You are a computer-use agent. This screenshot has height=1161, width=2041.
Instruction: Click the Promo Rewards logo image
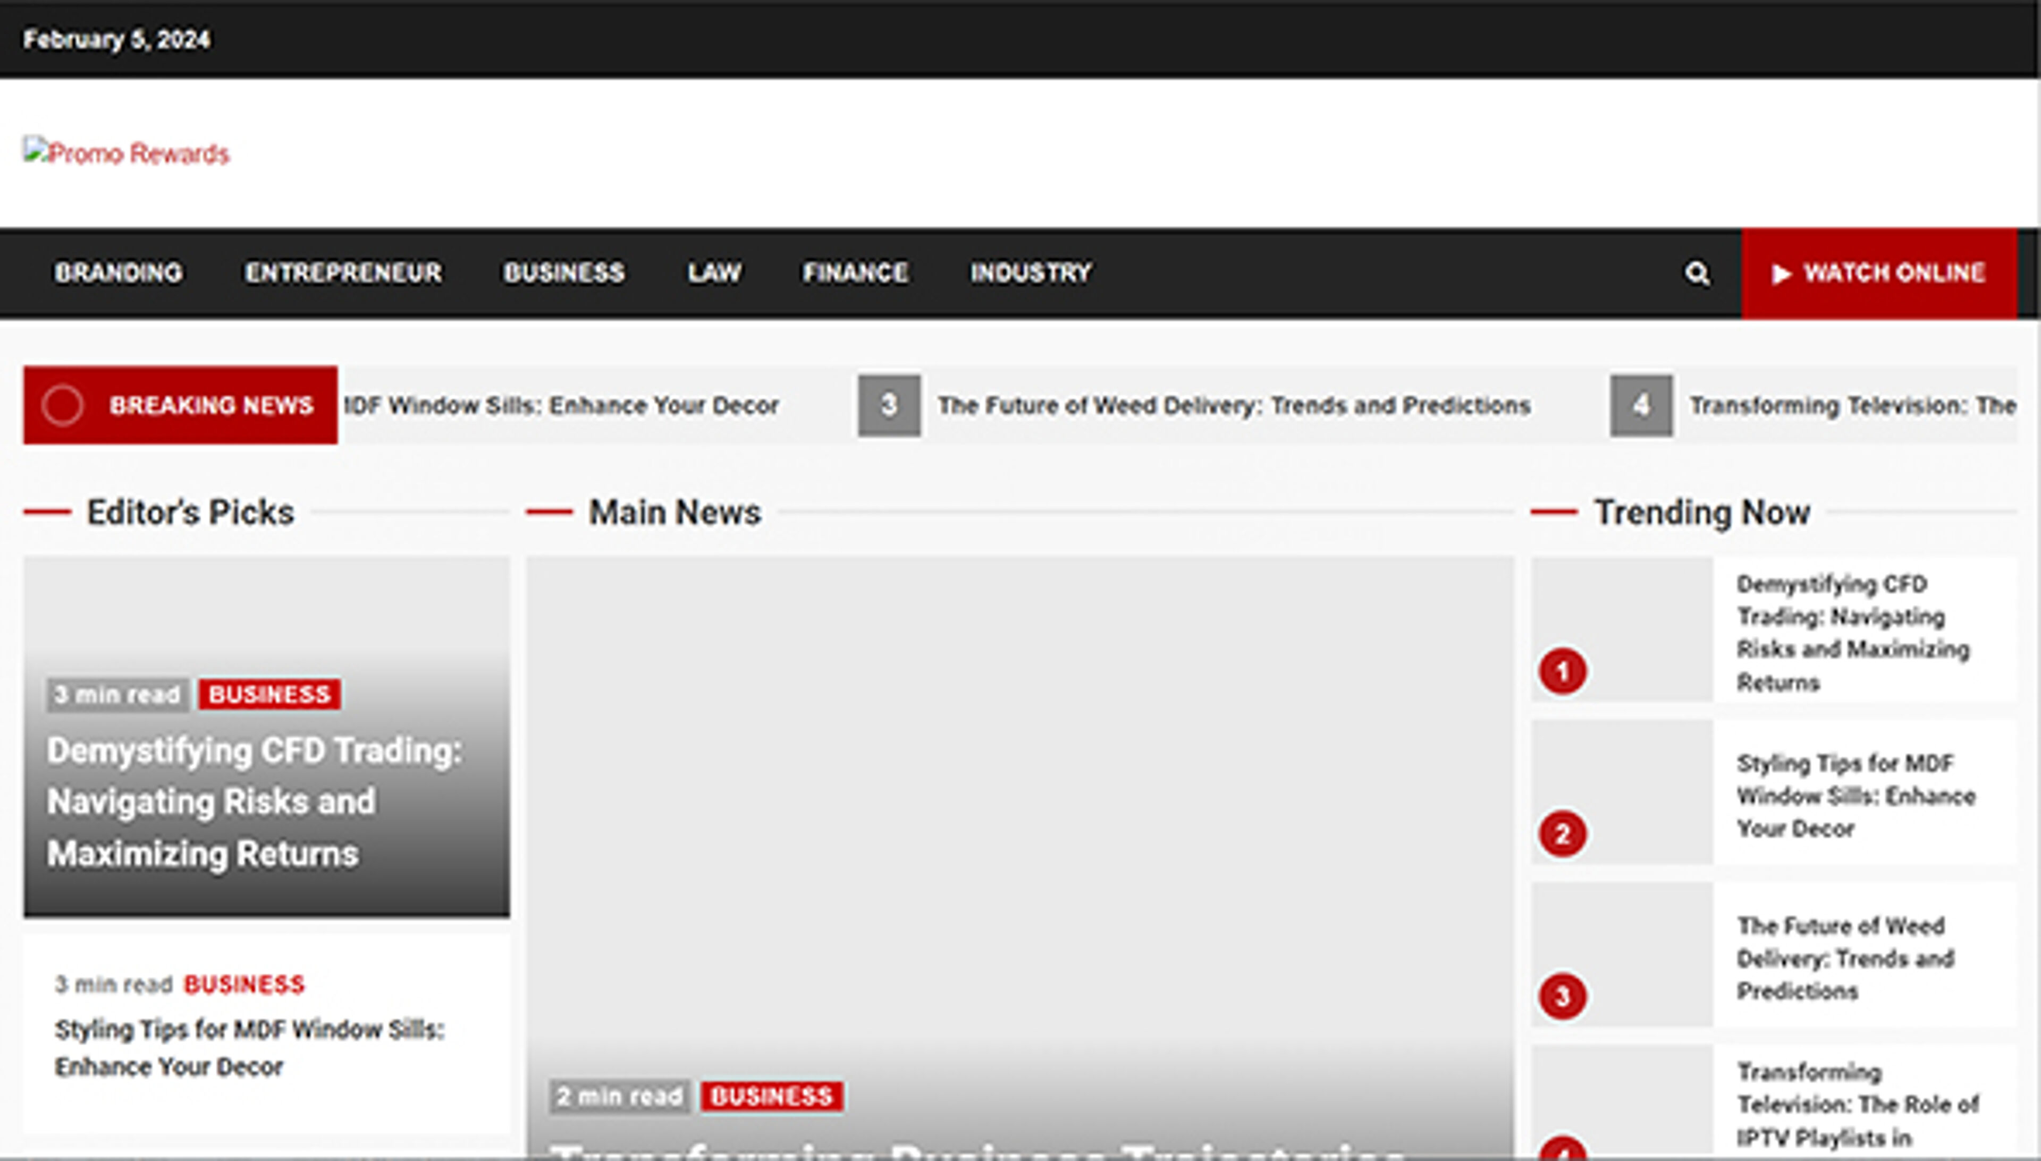[x=126, y=152]
